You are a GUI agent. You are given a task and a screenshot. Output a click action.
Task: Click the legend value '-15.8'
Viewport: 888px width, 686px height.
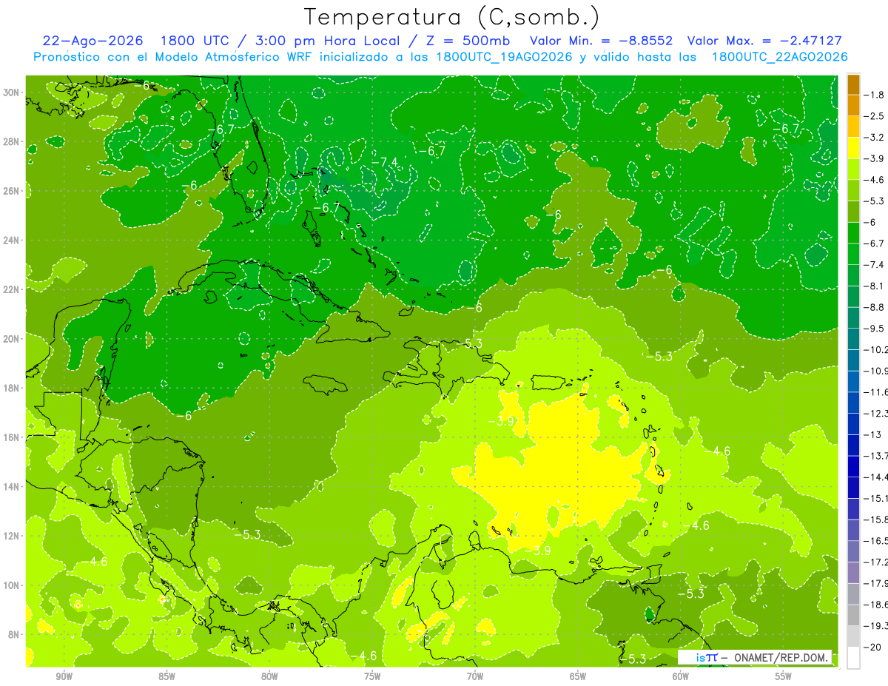click(876, 519)
